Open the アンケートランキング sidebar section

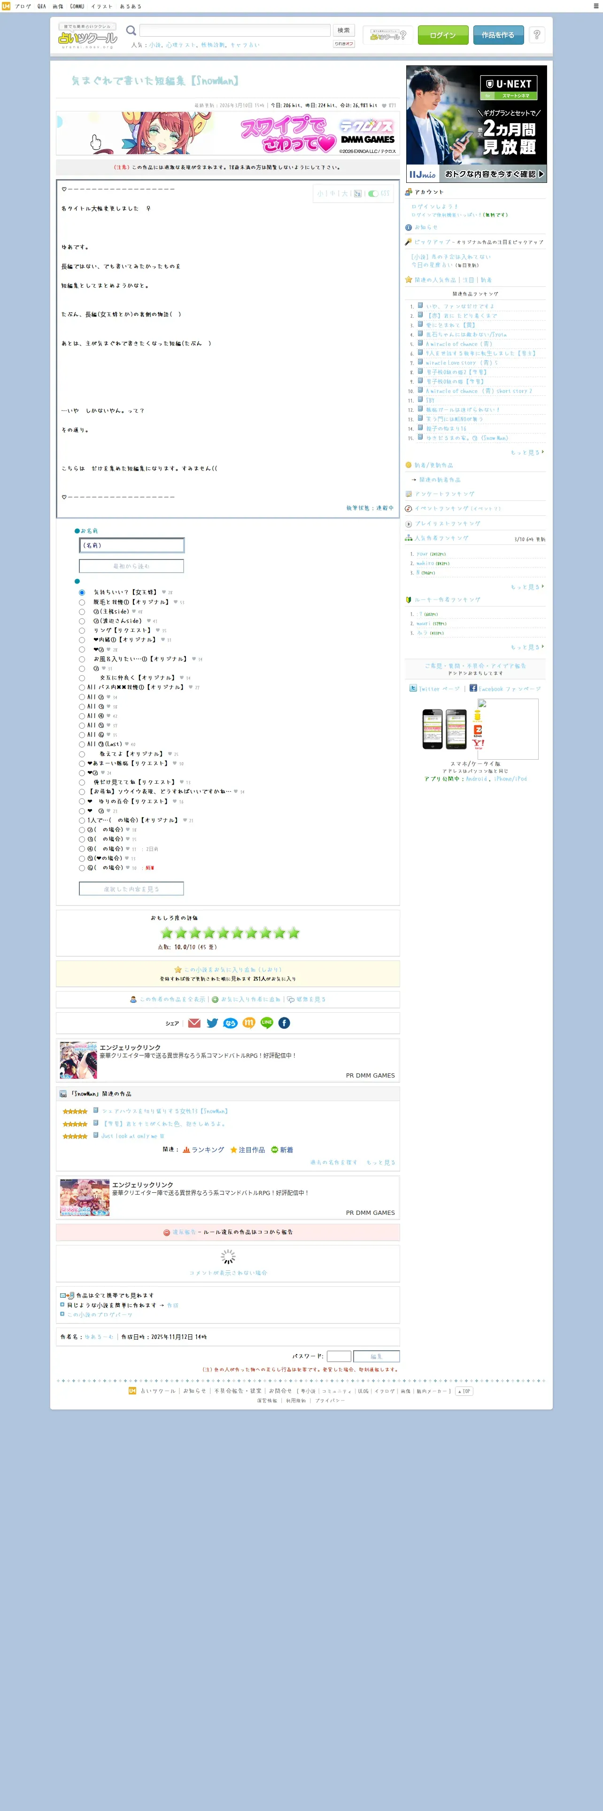point(444,494)
